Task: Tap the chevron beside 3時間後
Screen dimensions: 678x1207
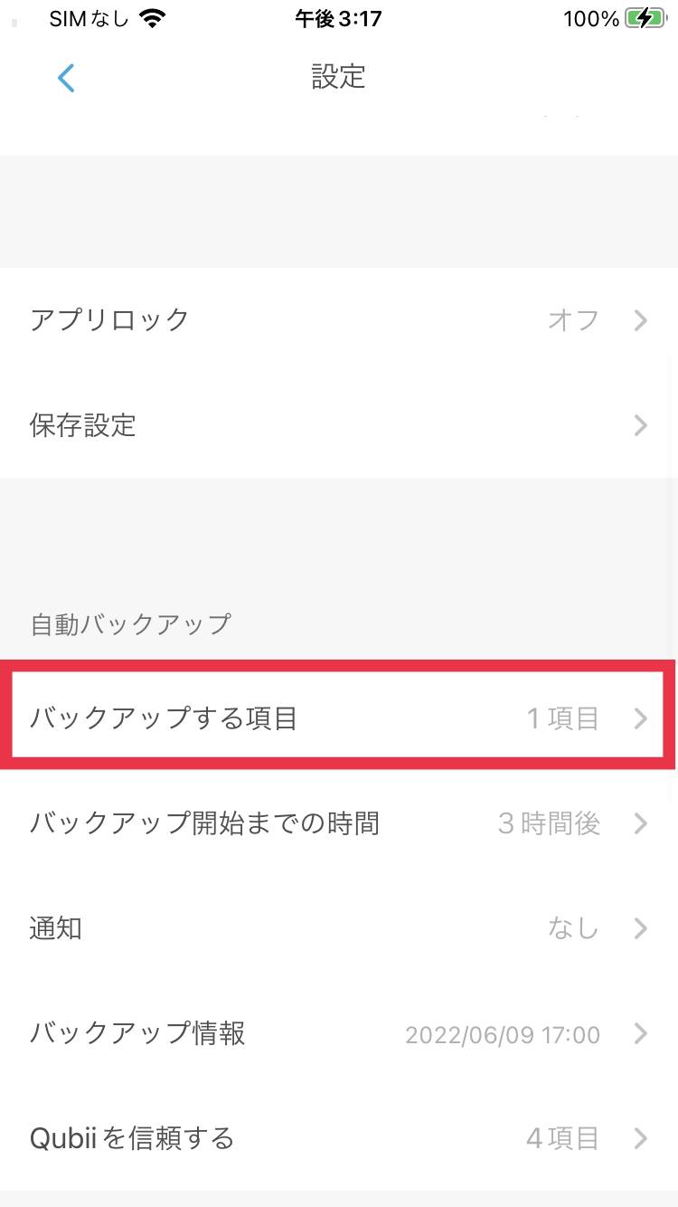Action: click(x=641, y=823)
